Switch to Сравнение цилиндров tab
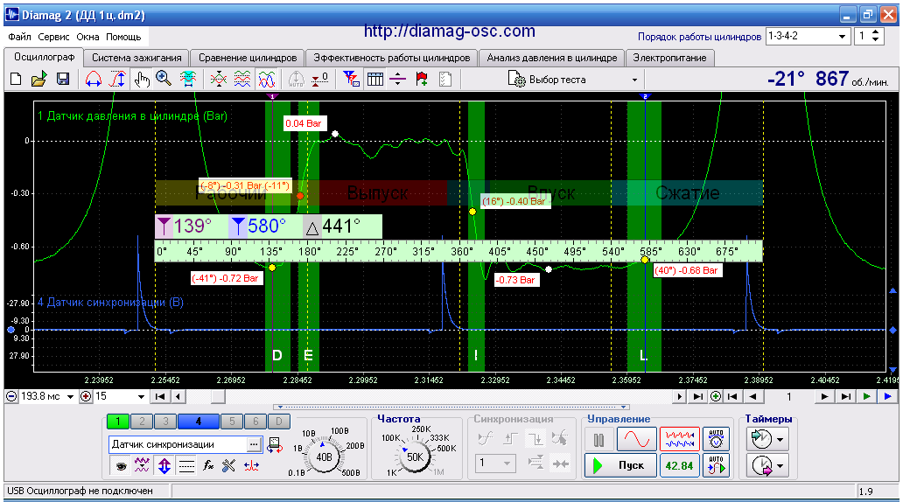Screen dimensions: 903x502 click(248, 58)
